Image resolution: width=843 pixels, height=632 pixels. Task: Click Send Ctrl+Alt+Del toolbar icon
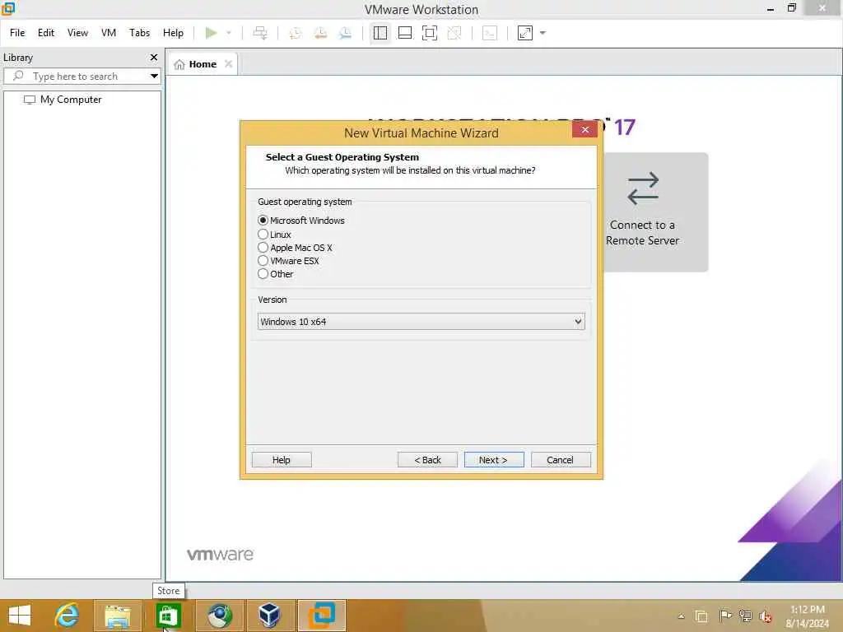[x=260, y=33]
